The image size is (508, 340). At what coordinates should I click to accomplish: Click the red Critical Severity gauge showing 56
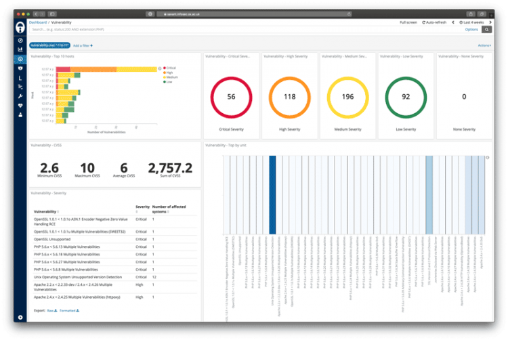[231, 97]
